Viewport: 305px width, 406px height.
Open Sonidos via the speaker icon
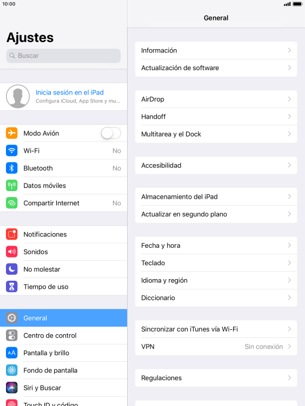(12, 252)
